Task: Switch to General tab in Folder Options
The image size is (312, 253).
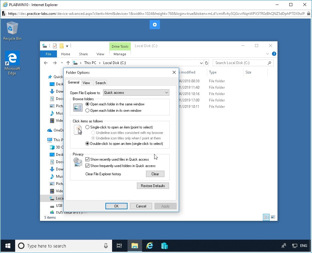Action: [x=73, y=82]
